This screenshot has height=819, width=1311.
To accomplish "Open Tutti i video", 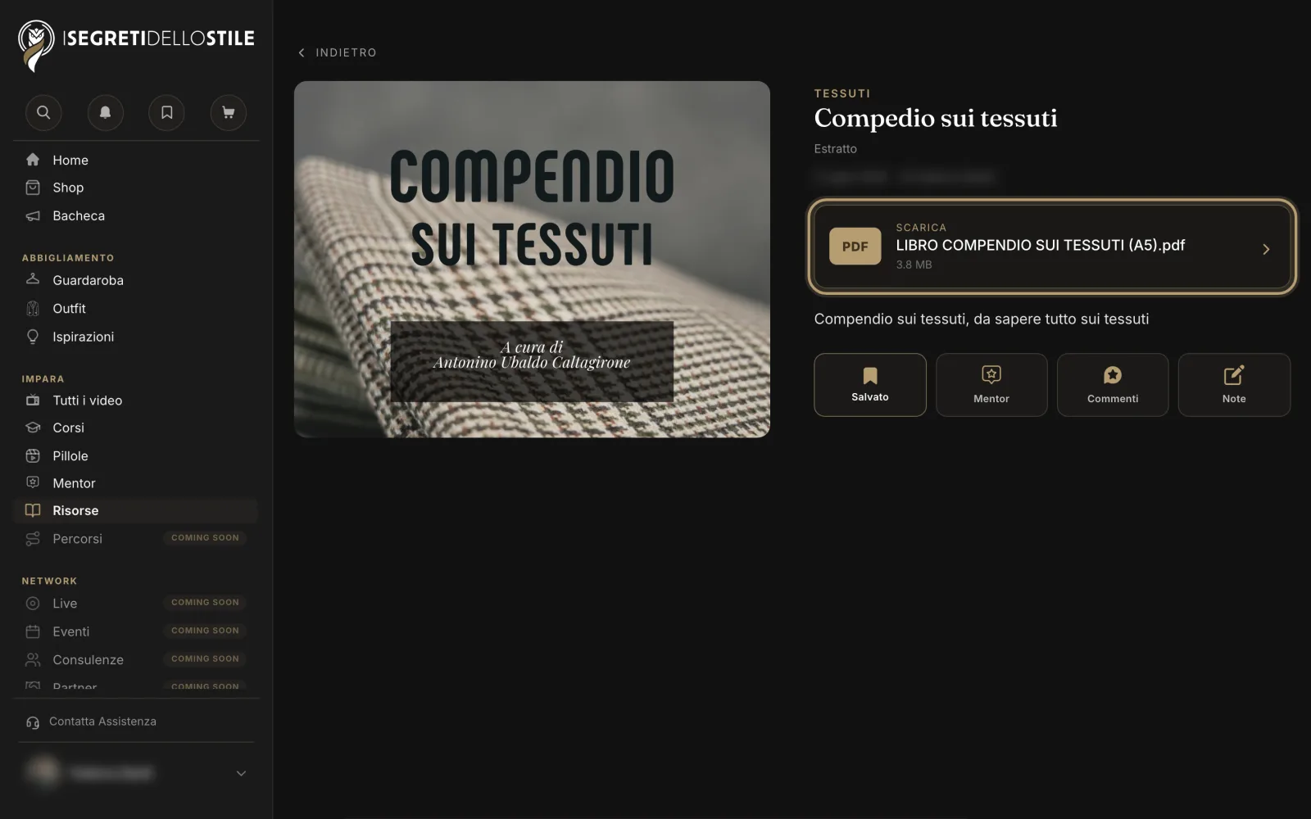I will click(136, 400).
